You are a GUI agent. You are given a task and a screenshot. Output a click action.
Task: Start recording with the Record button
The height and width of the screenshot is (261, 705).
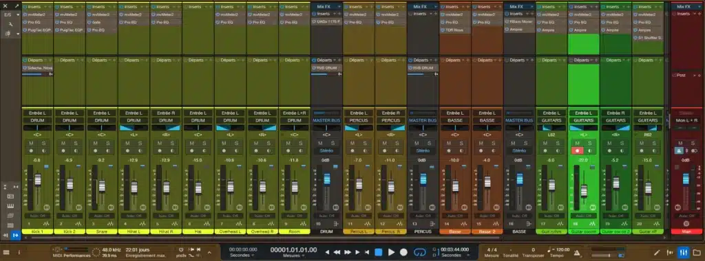coord(403,253)
